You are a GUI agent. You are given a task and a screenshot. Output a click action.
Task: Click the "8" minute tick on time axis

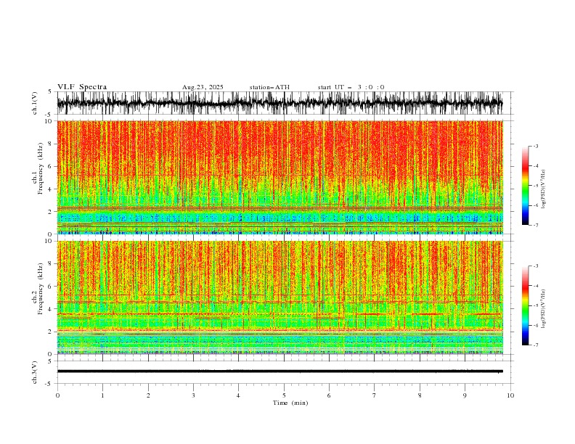pyautogui.click(x=420, y=395)
